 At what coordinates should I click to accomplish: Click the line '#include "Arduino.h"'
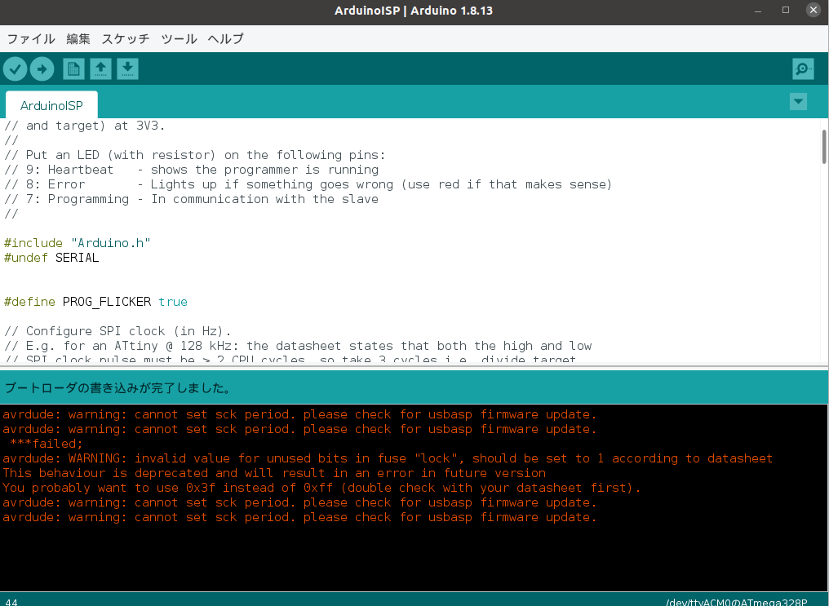click(x=78, y=243)
